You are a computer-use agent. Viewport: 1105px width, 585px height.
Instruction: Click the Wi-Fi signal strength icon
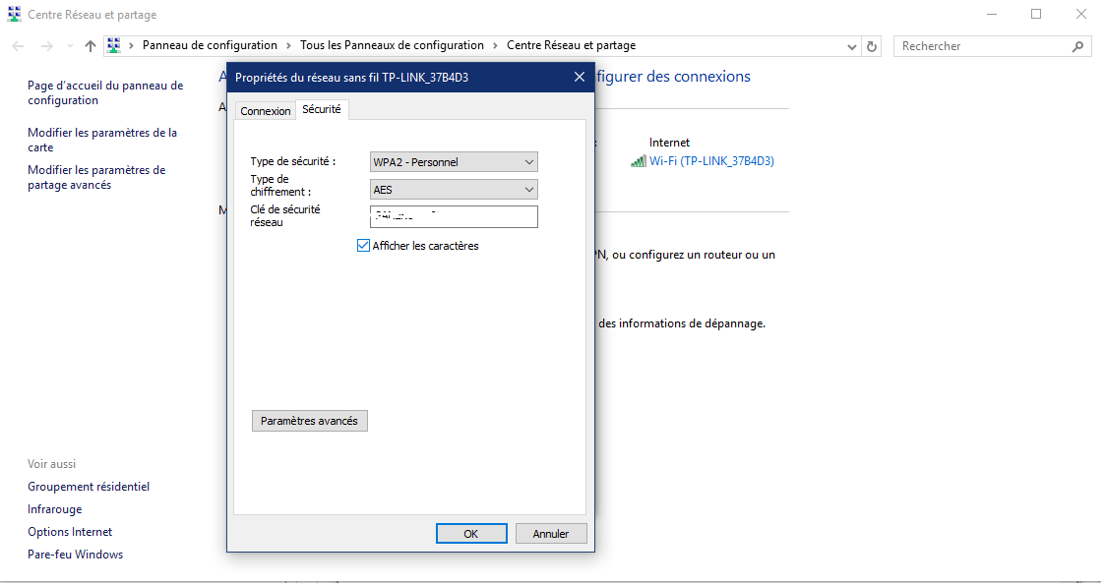(x=639, y=162)
